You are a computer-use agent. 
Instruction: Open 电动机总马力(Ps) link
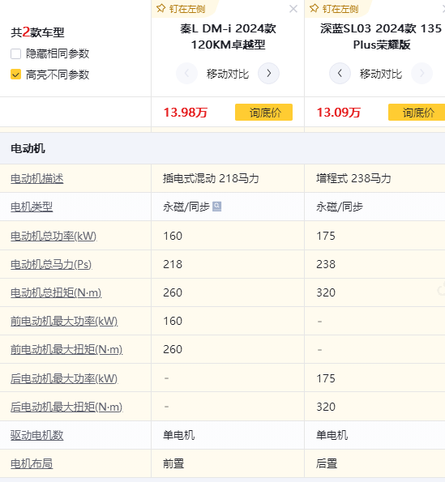tap(51, 264)
